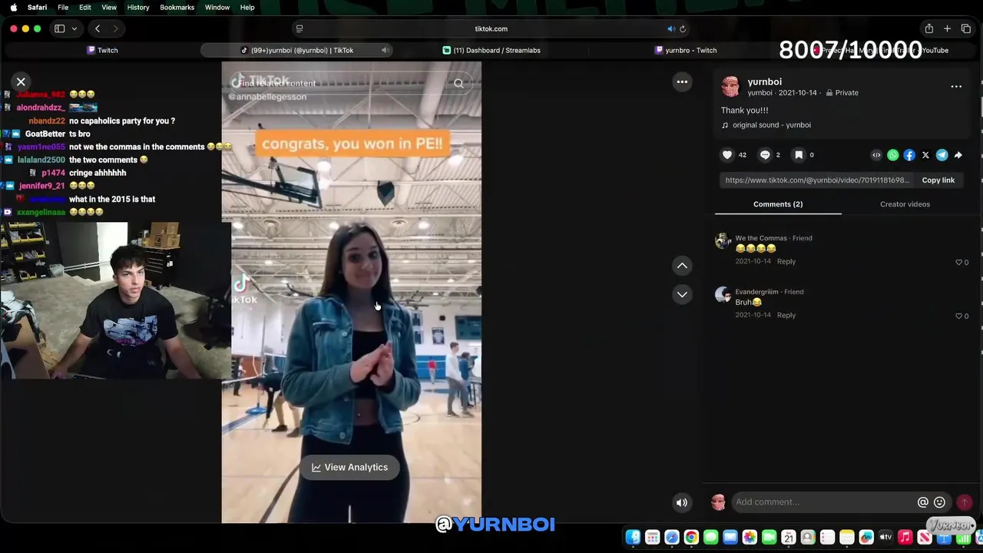The width and height of the screenshot is (983, 553).
Task: Reply to We the Commas comment
Action: point(786,261)
